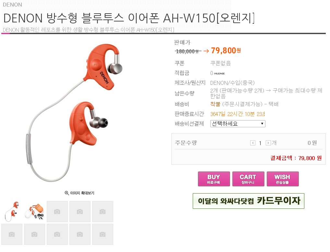Click last camera placeholder in bottom row
The image size is (330, 252).
[x=103, y=234]
